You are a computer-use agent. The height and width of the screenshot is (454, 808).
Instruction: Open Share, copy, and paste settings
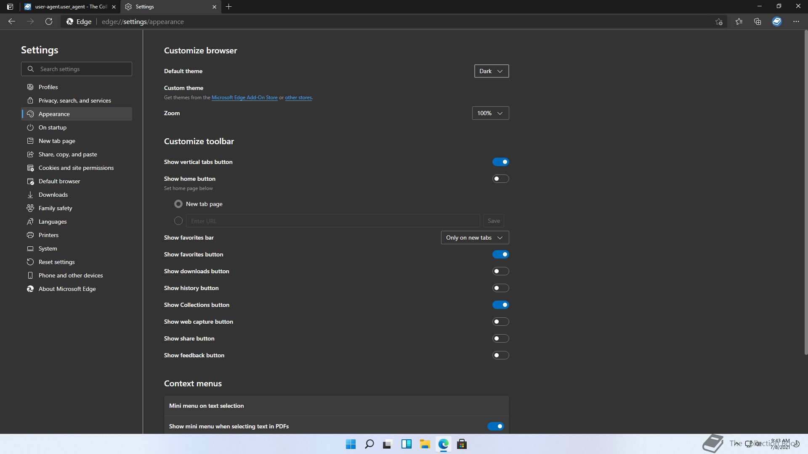[x=77, y=154]
